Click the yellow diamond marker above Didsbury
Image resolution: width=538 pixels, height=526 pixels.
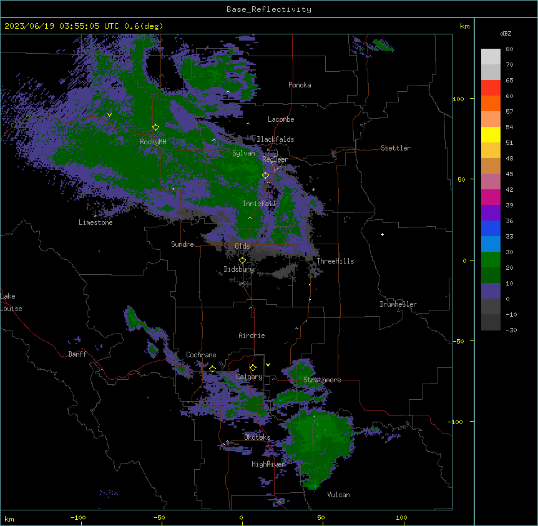(x=242, y=261)
